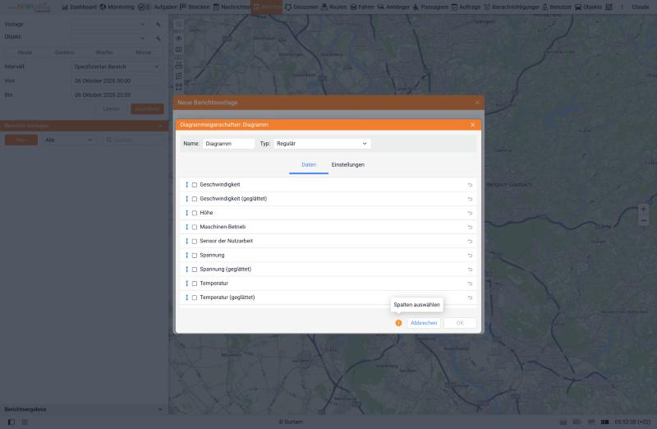Open the Fahrer section
Image resolution: width=657 pixels, height=429 pixels.
point(362,7)
